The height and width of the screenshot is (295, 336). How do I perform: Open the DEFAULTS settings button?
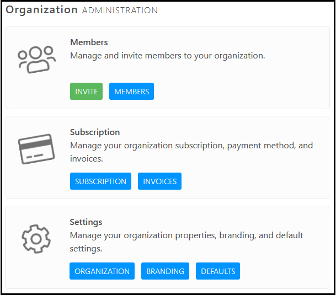pyautogui.click(x=218, y=271)
